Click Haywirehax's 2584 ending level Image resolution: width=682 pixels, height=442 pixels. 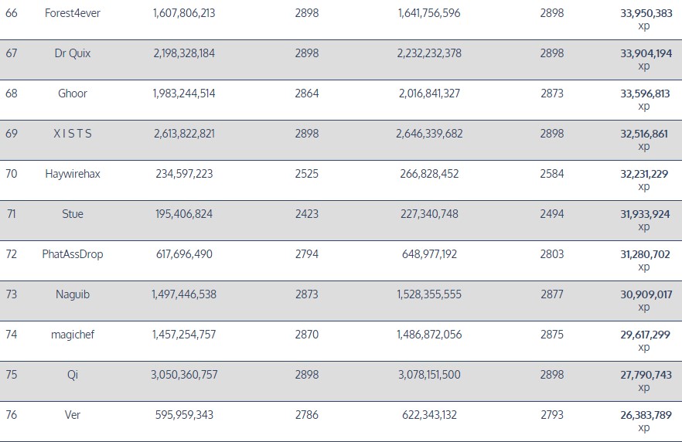[x=552, y=174]
